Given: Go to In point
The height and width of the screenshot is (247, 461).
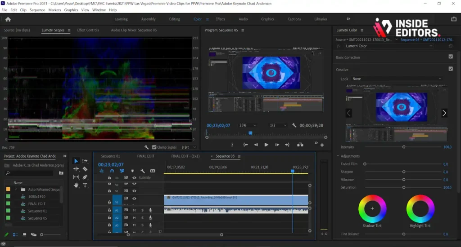Looking at the screenshot, I should click(245, 145).
